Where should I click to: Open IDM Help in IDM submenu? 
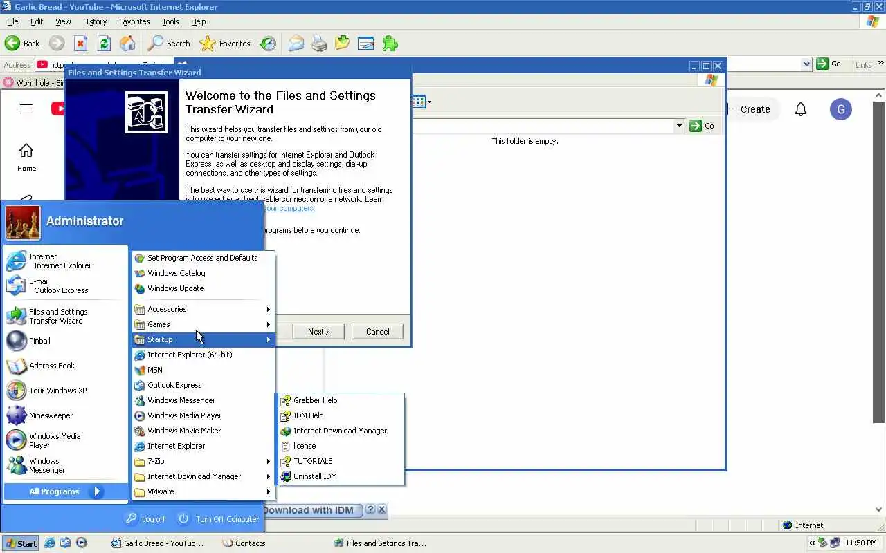(x=341, y=415)
